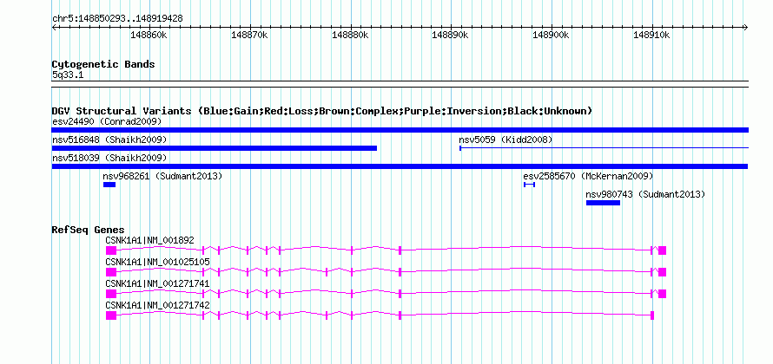Image resolution: width=773 pixels, height=364 pixels.
Task: Click the cytogenetic band 5q33.1 bar
Action: coord(400,84)
